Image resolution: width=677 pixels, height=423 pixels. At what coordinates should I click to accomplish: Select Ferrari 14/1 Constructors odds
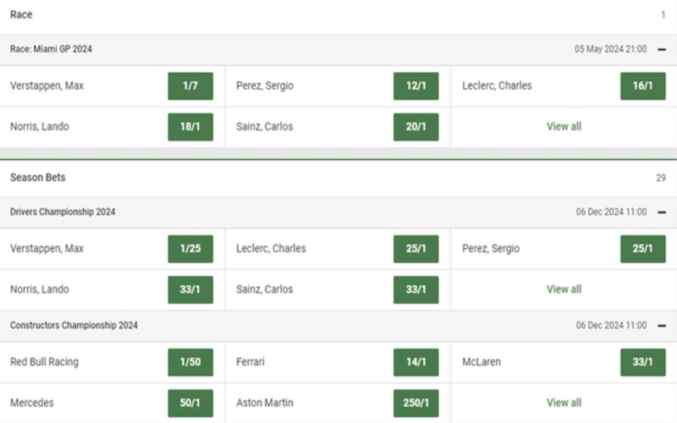(x=416, y=362)
